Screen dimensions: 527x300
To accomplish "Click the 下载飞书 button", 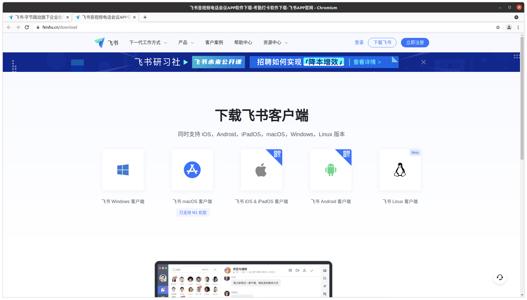I will pos(382,43).
